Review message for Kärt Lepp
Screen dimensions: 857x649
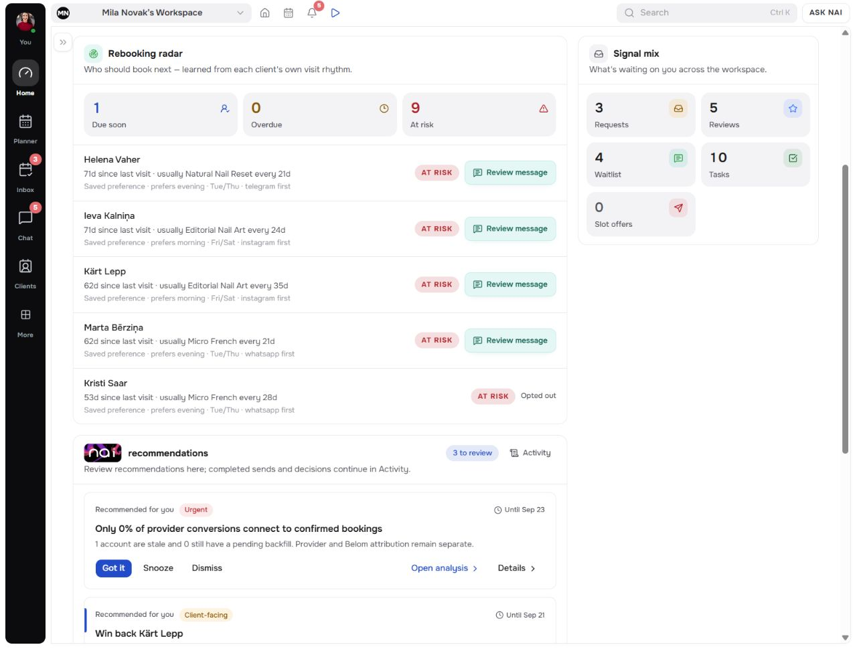click(x=510, y=284)
